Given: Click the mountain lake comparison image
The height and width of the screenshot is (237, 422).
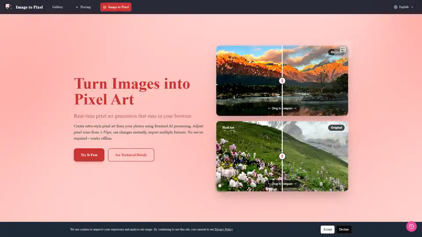Looking at the screenshot, I should pos(282,81).
